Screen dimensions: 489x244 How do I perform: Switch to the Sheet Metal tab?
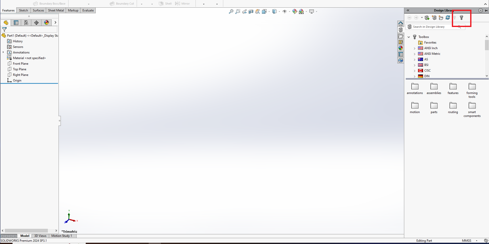(56, 10)
